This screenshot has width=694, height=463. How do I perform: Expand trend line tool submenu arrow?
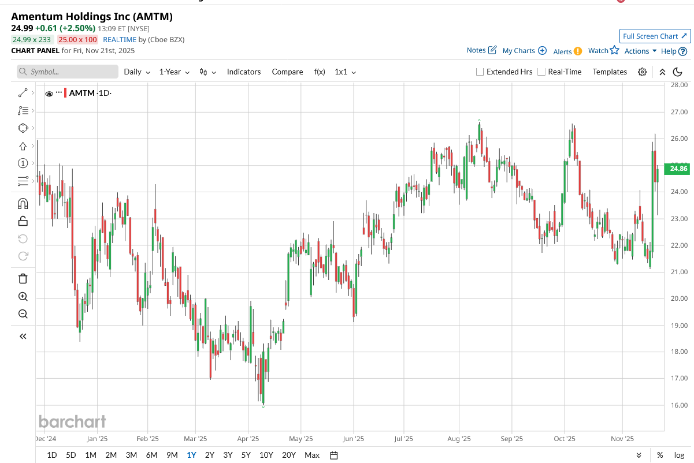32,93
